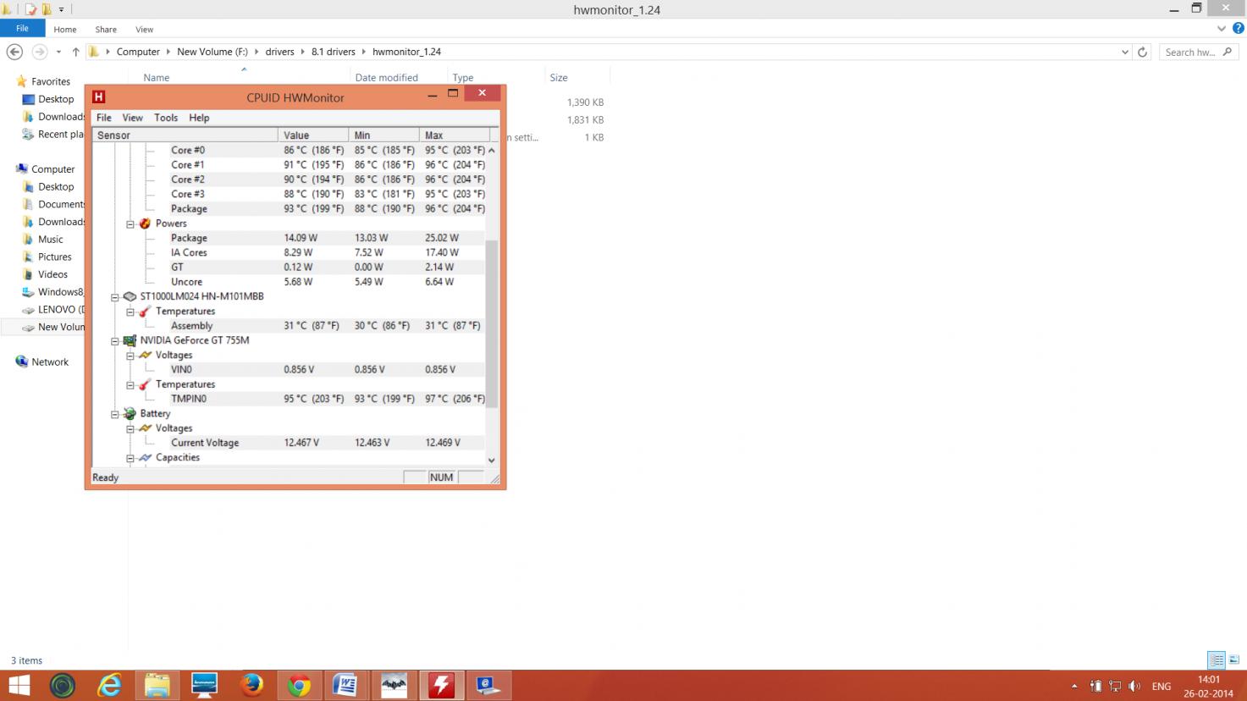
Task: Collapse the Battery tree node
Action: coord(115,415)
